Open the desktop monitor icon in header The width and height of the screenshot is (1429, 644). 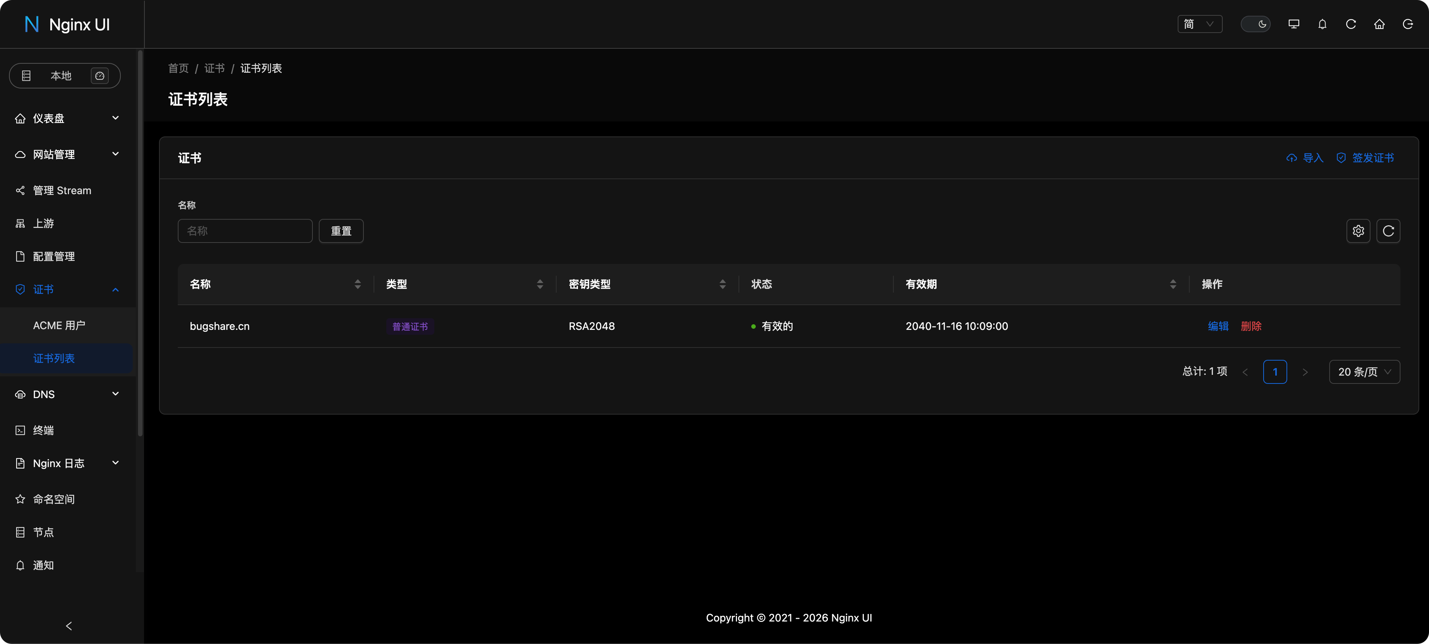pyautogui.click(x=1294, y=24)
